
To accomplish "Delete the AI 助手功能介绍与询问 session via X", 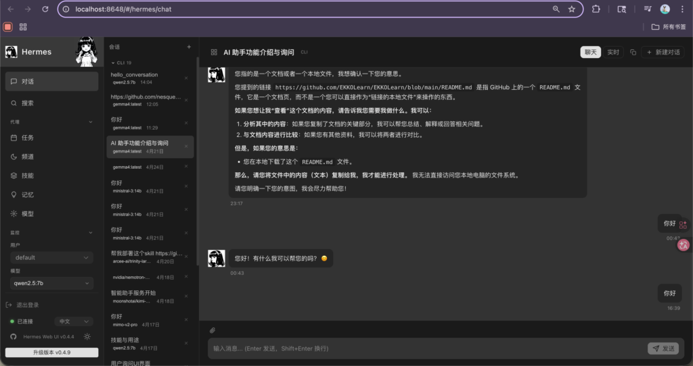I will click(x=186, y=147).
